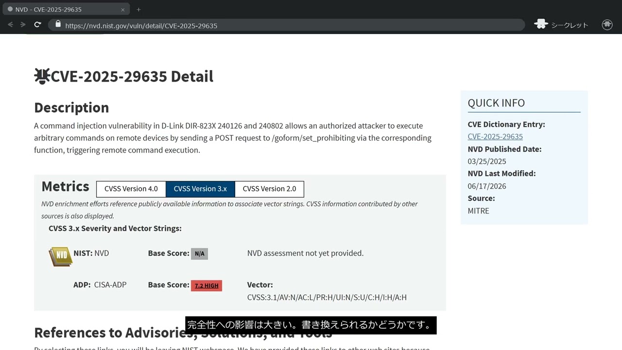The height and width of the screenshot is (350, 622).
Task: Click the N/A base score badge
Action: (x=199, y=254)
